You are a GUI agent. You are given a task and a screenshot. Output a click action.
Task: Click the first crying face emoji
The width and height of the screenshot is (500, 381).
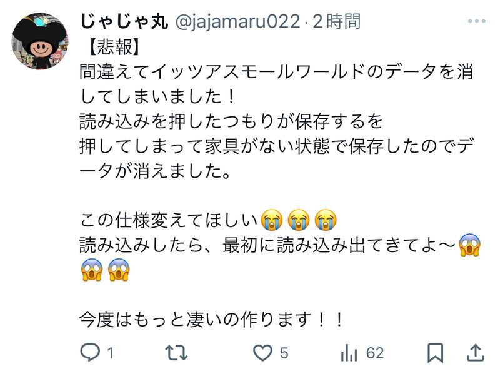click(272, 220)
